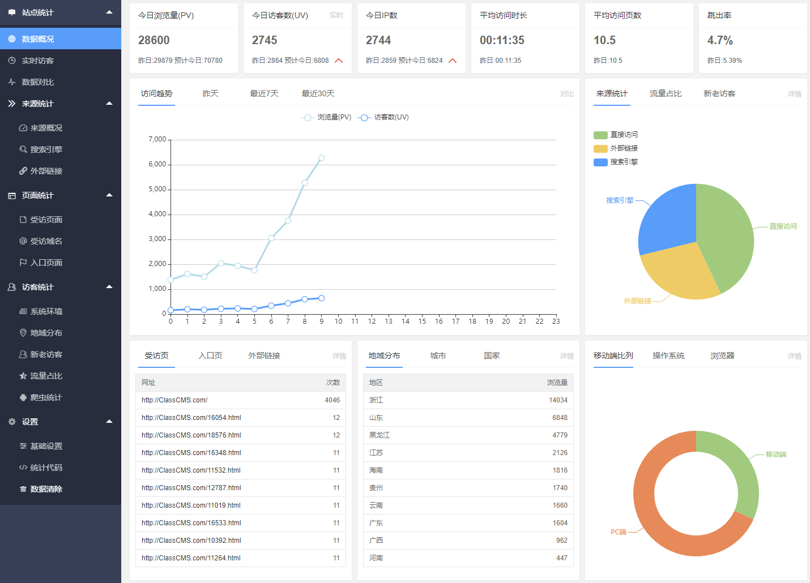
Task: Click the 搜索引擎 magnifier icon in sidebar
Action: click(x=23, y=149)
